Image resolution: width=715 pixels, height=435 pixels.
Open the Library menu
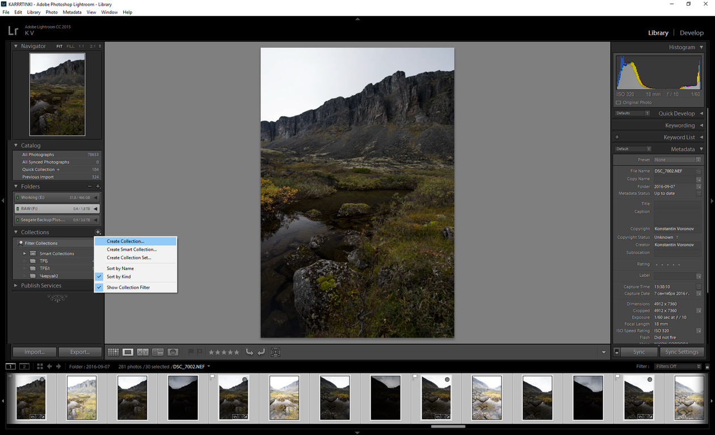click(33, 12)
